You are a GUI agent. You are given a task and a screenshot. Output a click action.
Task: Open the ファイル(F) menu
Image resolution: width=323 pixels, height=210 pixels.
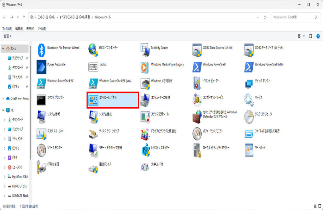[x=7, y=29]
